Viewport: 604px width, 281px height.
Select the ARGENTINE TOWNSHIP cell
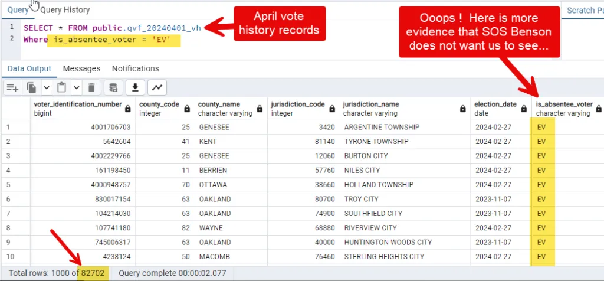point(382,127)
